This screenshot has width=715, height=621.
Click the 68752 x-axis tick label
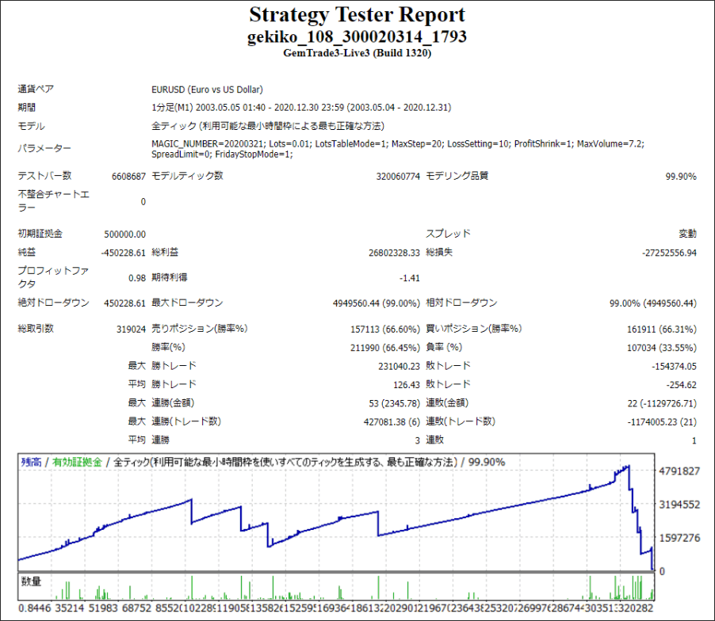(137, 608)
